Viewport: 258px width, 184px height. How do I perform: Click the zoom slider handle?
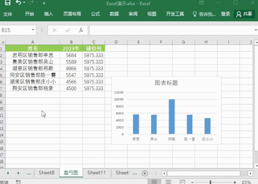(x=210, y=182)
